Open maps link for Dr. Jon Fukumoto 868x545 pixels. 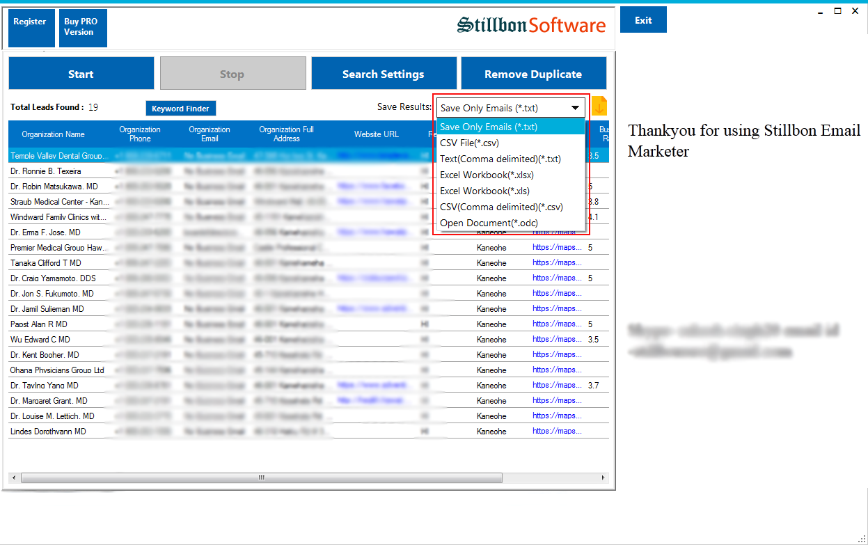[x=558, y=294]
